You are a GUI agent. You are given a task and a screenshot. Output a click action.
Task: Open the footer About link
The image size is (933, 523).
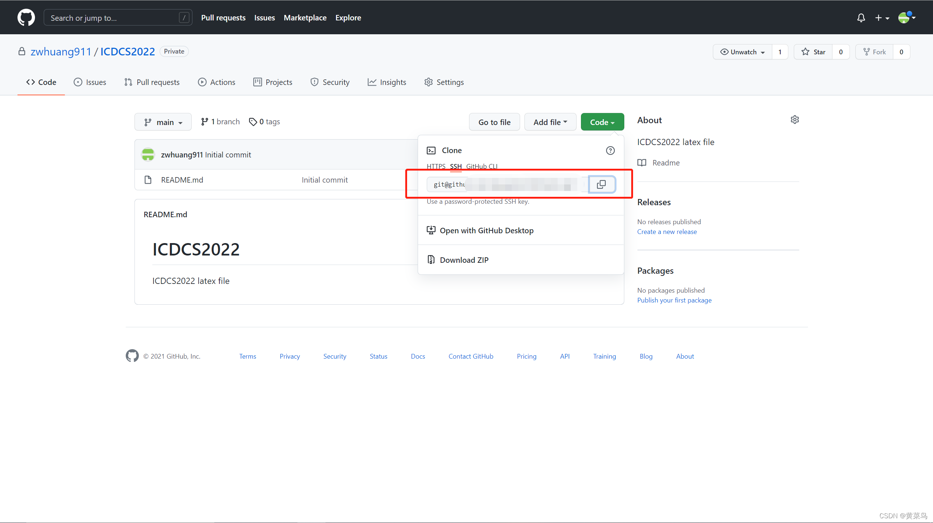[685, 356]
